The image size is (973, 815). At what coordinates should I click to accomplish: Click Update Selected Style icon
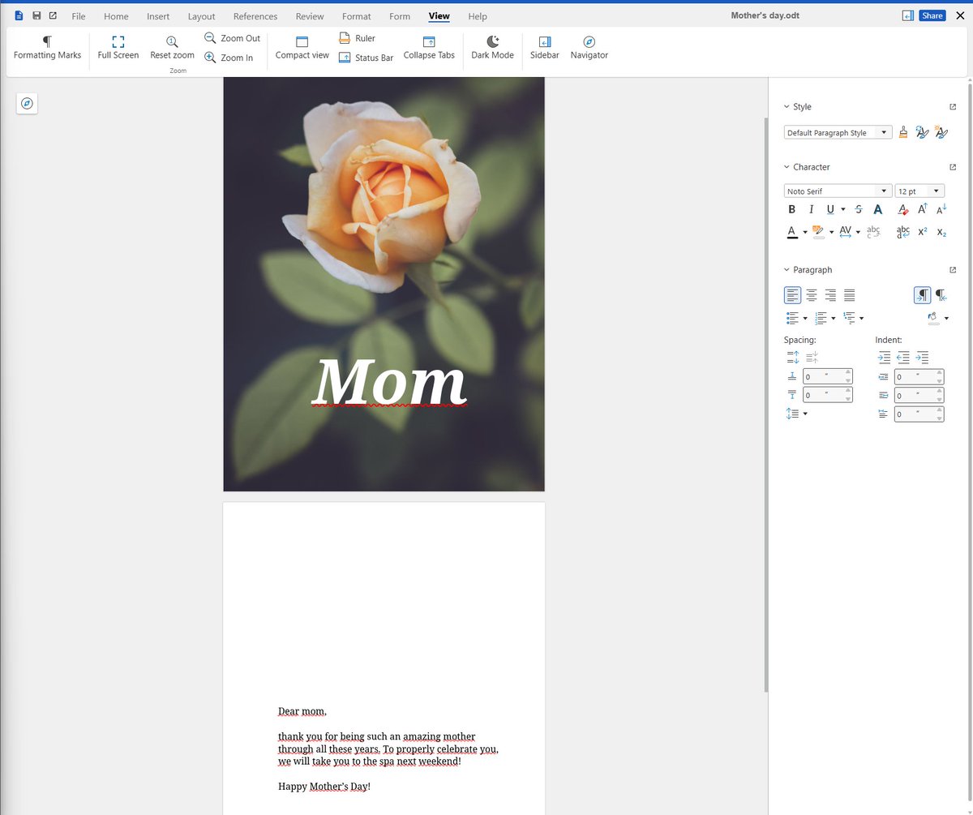click(922, 132)
